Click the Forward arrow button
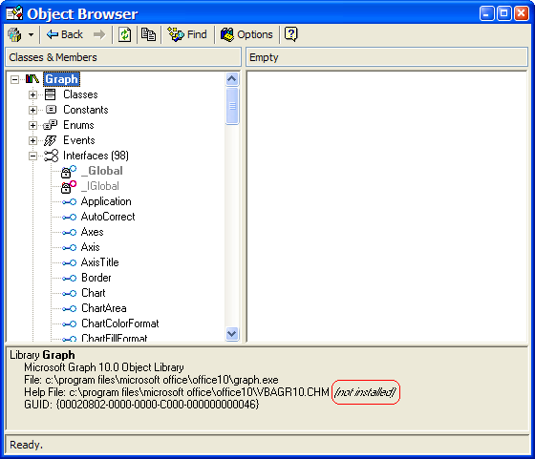 tap(99, 34)
